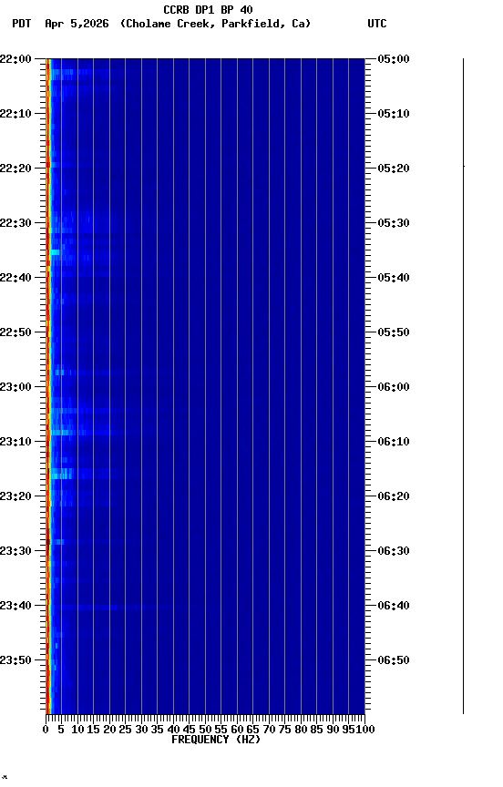Click the '23:50' PDT time label

click(15, 661)
